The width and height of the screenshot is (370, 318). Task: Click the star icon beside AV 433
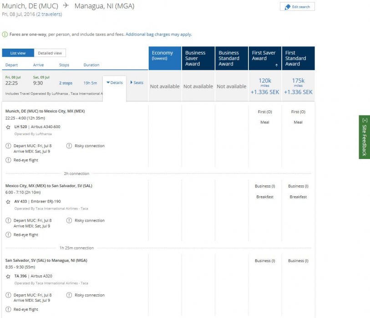point(8,202)
